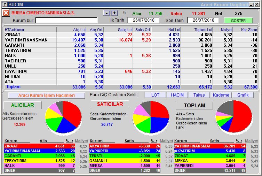
Task: Sort by HTAciklama column header
Action: (x=30, y=30)
